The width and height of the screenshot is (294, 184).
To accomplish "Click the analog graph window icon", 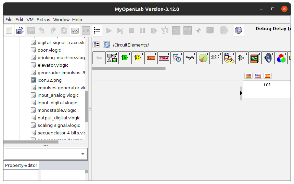I will [176, 30].
